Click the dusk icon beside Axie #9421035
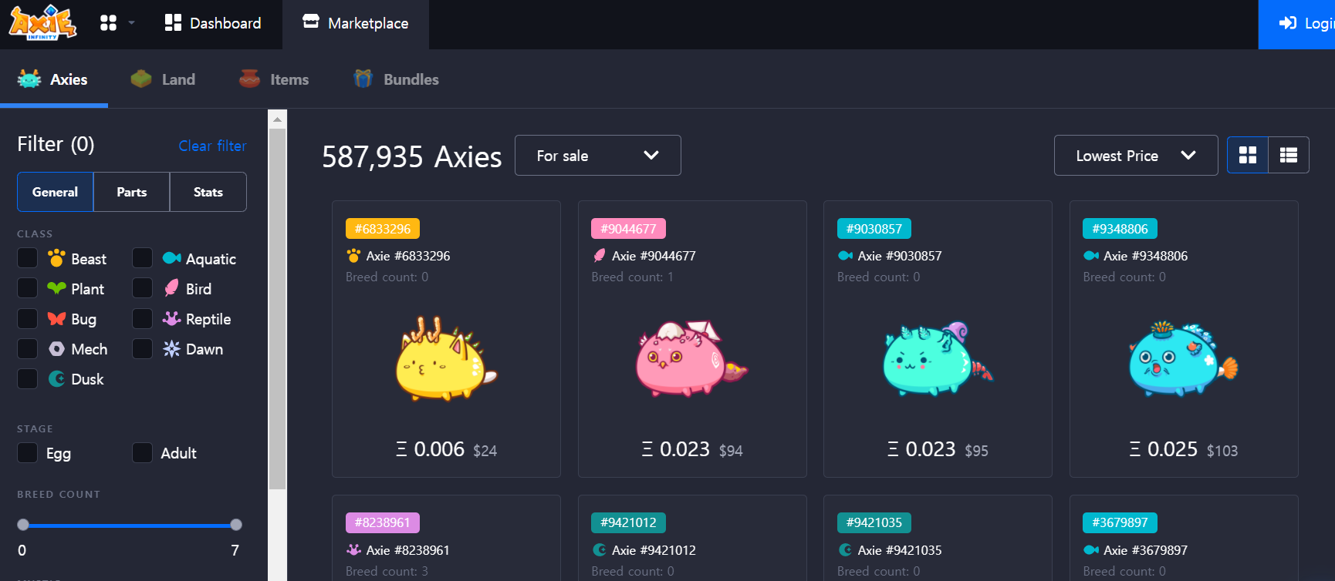Image resolution: width=1335 pixels, height=581 pixels. [845, 550]
